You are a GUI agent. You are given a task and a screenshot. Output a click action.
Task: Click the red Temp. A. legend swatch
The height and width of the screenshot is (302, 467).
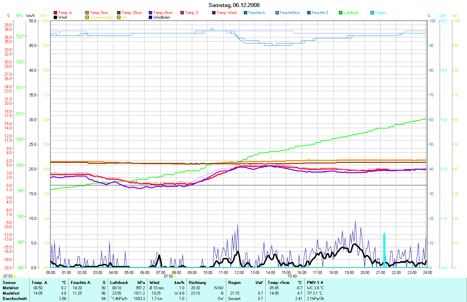[55, 13]
